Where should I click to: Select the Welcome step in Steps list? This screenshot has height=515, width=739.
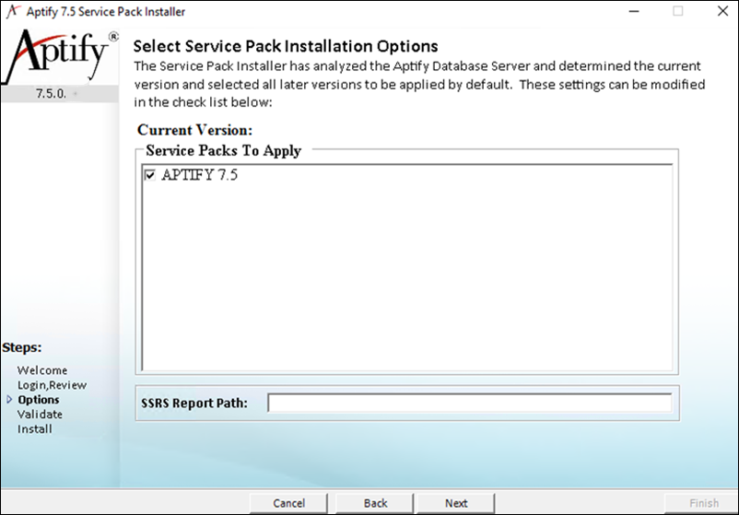42,370
